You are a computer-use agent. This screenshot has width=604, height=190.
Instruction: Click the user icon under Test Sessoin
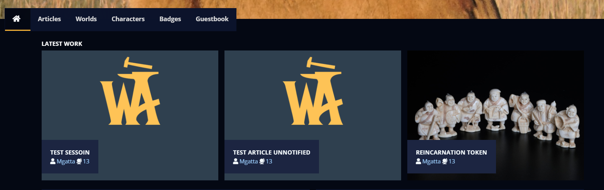coord(53,161)
